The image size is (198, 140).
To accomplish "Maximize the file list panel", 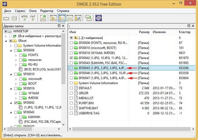I will 189,26.
